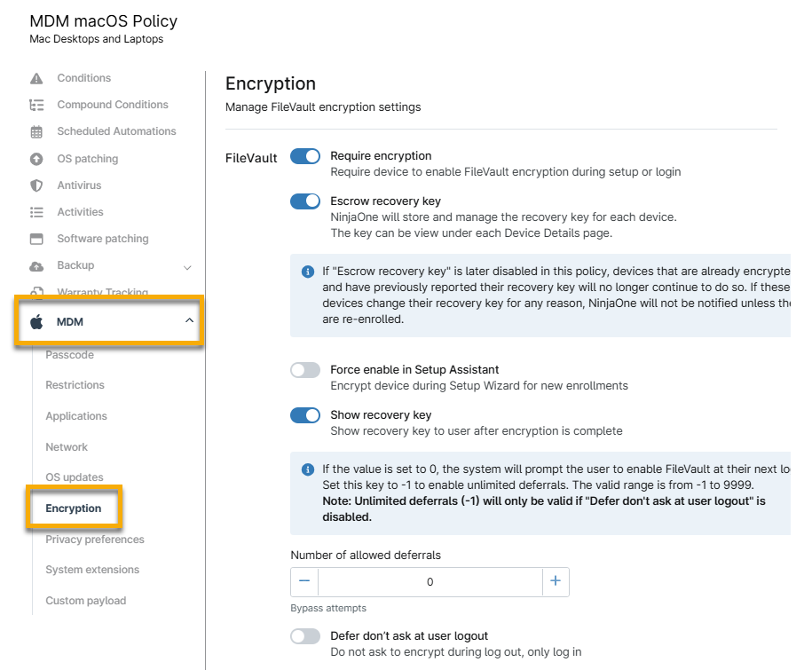The height and width of the screenshot is (670, 804).
Task: Click the info icon in deferrals note
Action: pos(308,469)
